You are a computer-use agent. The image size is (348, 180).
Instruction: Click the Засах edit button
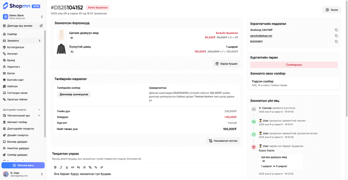(x=332, y=10)
